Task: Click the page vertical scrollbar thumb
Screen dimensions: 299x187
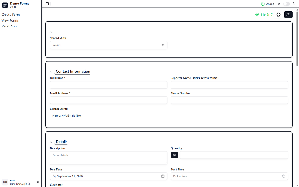Action: point(298,39)
